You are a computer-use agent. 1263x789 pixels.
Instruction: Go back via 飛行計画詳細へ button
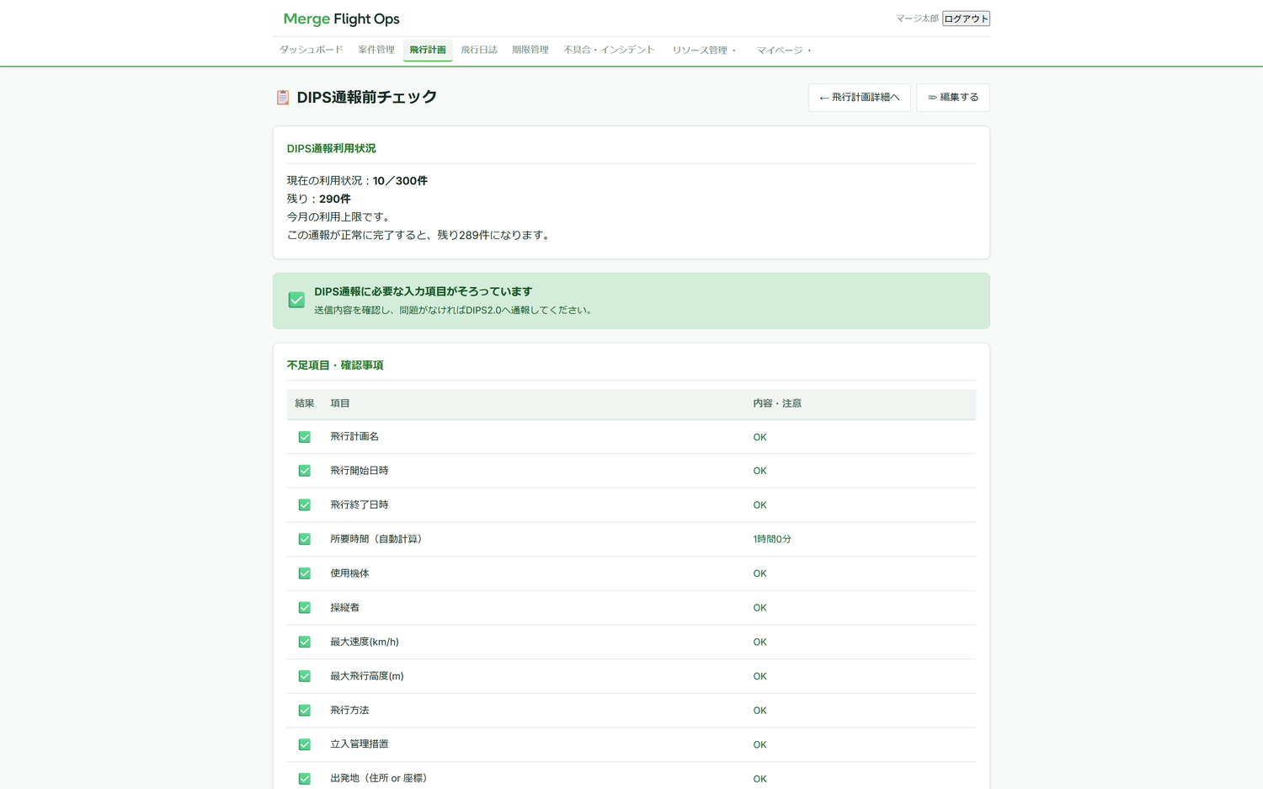(x=860, y=98)
